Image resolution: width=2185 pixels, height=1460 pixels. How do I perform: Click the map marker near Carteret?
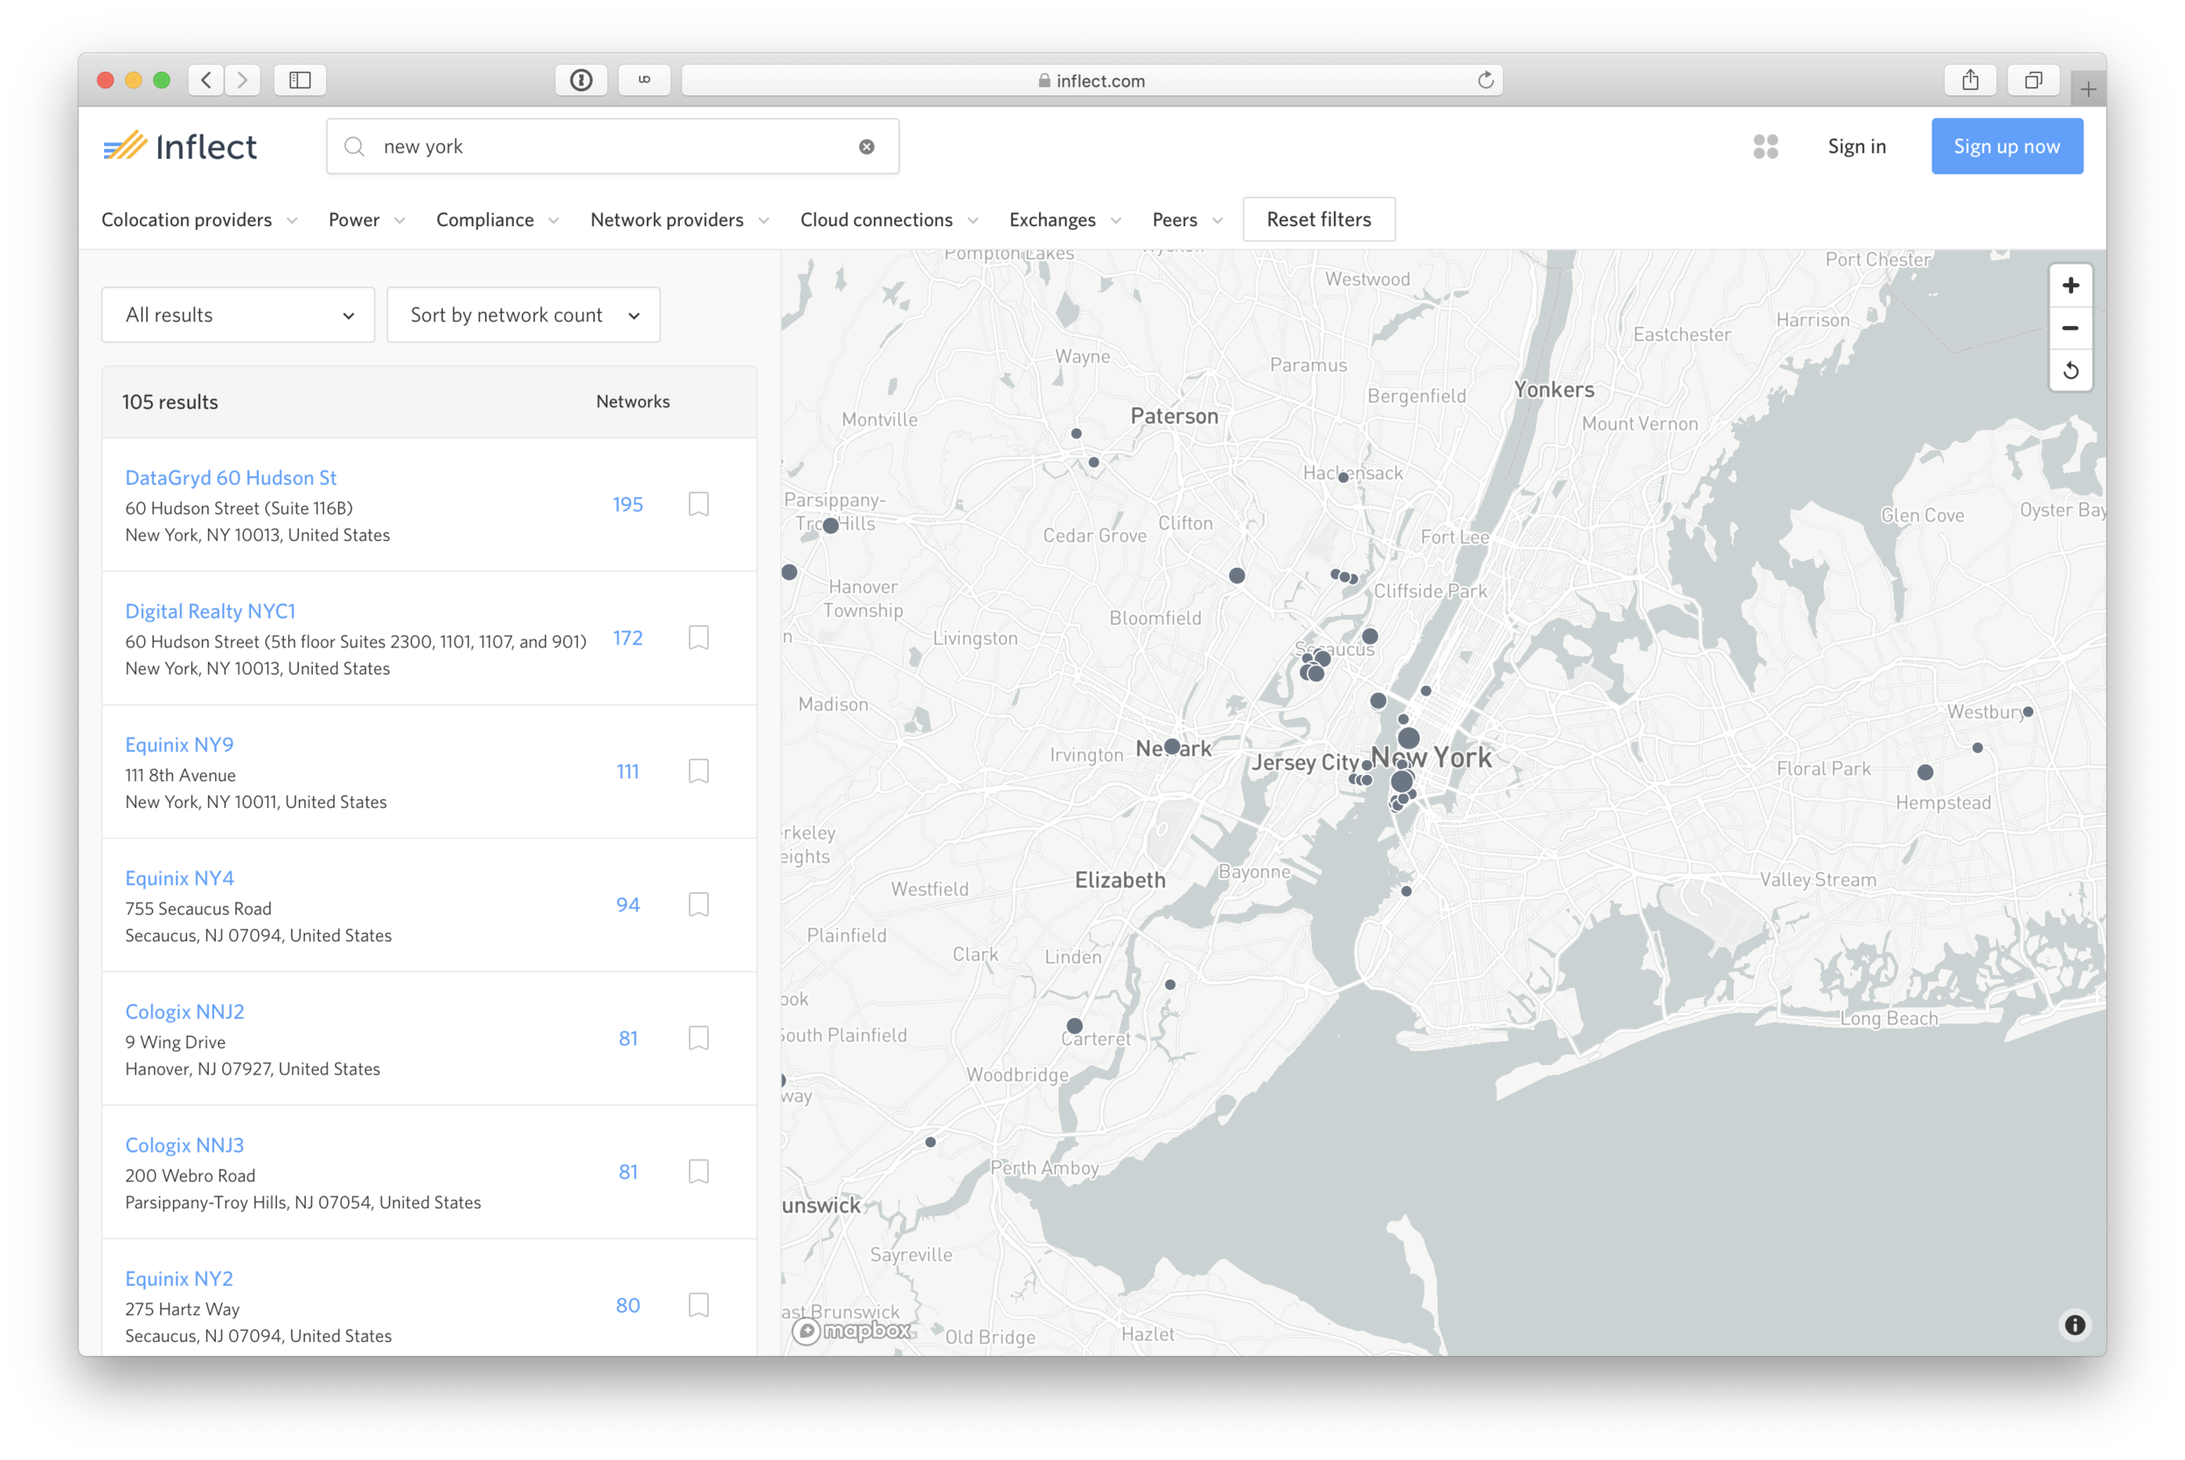click(x=1074, y=1025)
